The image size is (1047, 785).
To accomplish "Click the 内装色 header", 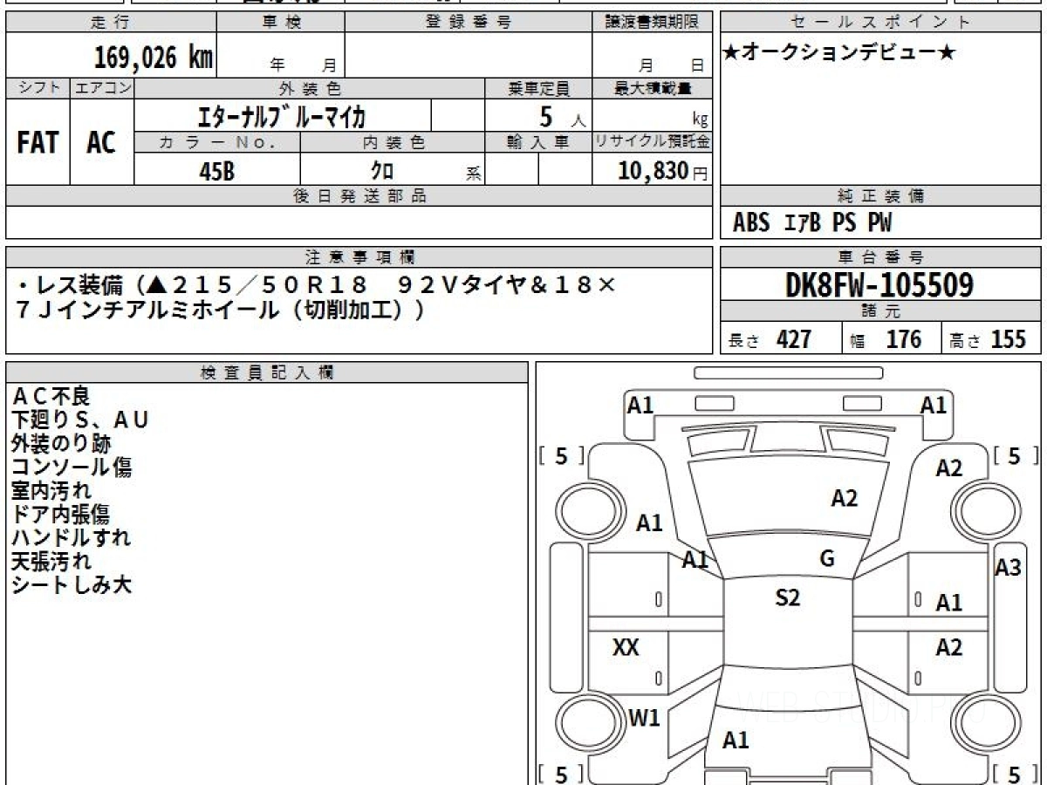I will 393,142.
